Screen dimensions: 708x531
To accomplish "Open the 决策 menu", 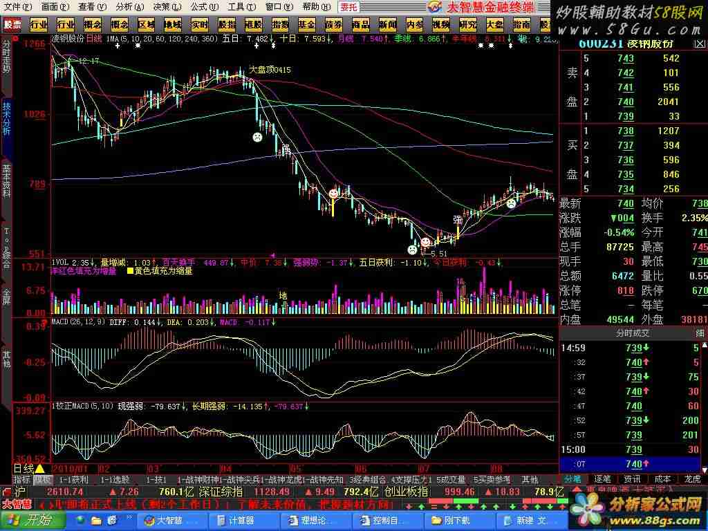I will [167, 7].
